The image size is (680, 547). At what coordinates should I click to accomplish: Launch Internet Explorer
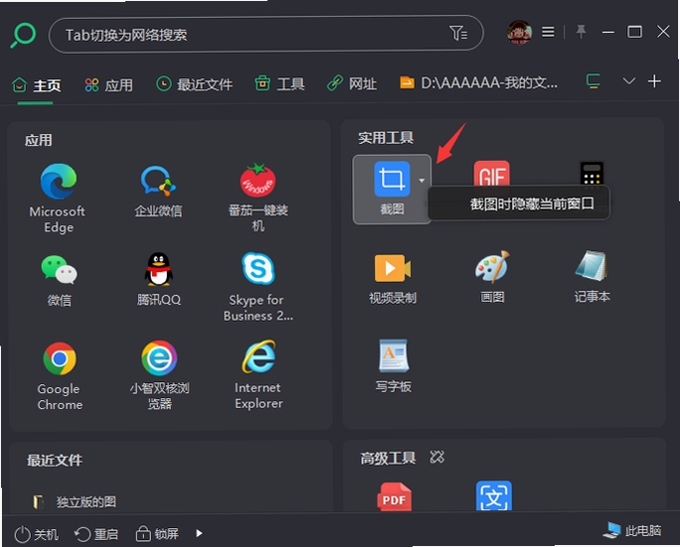coord(258,374)
